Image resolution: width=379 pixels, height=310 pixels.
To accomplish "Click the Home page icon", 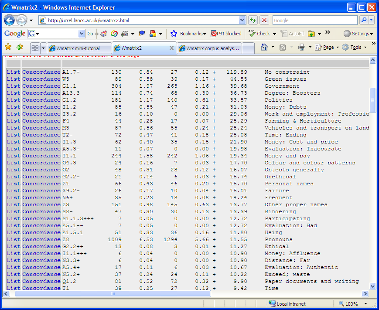I will pyautogui.click(x=264, y=47).
